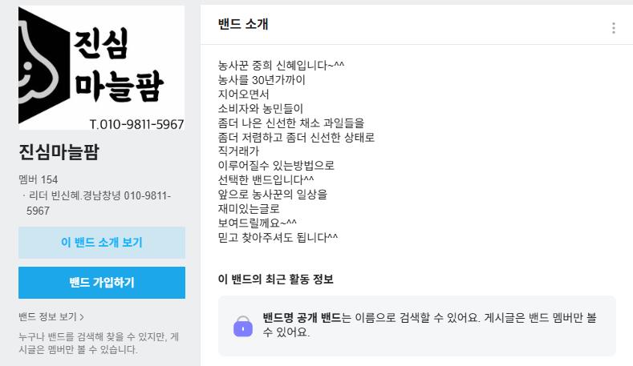The width and height of the screenshot is (633, 366).
Task: Click the bold 밴드명 공개 밴드 text
Action: click(x=302, y=318)
